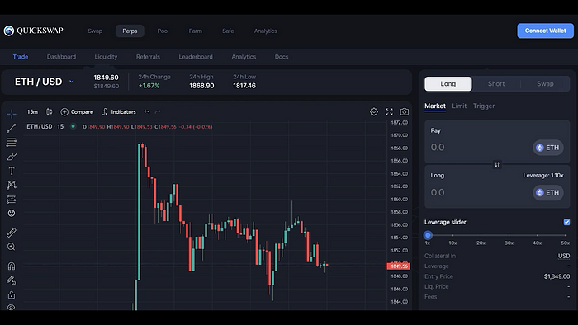Toggle the ETH/USD series status dot
578x325 pixels.
73,126
